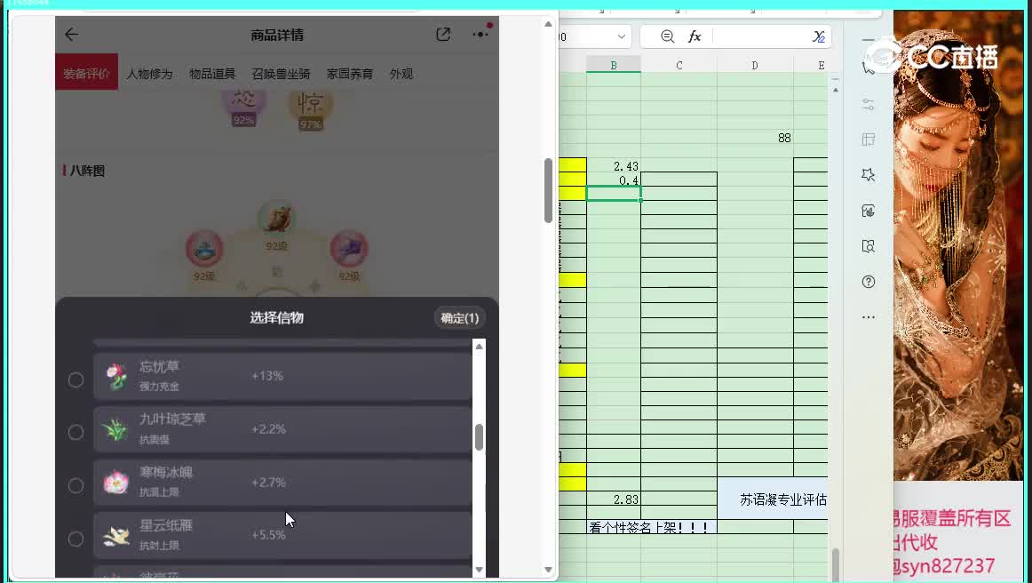
Task: Click the 九叶琼芝草 herb icon
Action: tap(115, 429)
